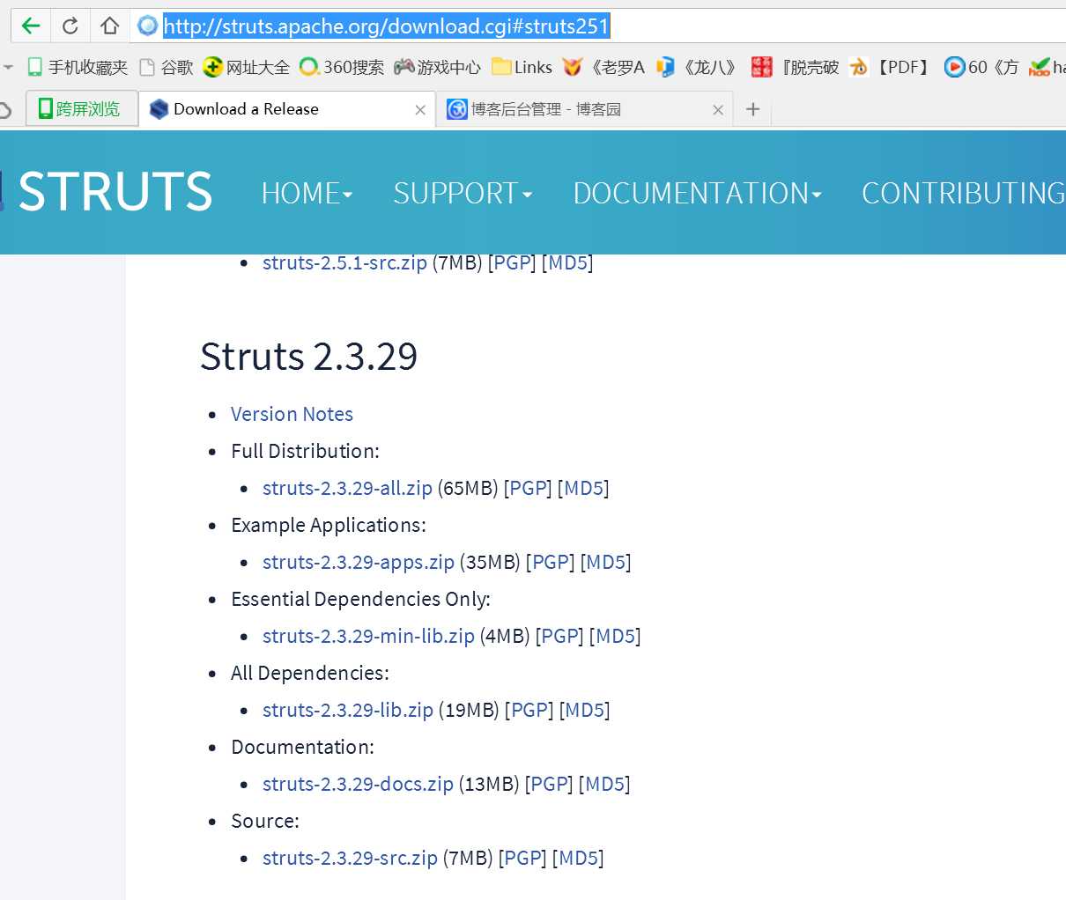Download struts-2.5.1-src.zip
The image size is (1066, 900).
[x=344, y=262]
